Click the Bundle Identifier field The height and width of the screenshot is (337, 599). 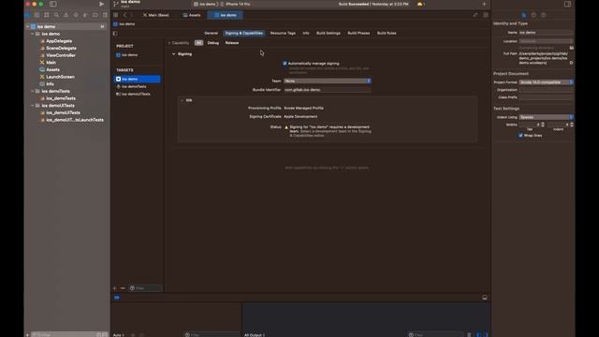[x=328, y=90]
